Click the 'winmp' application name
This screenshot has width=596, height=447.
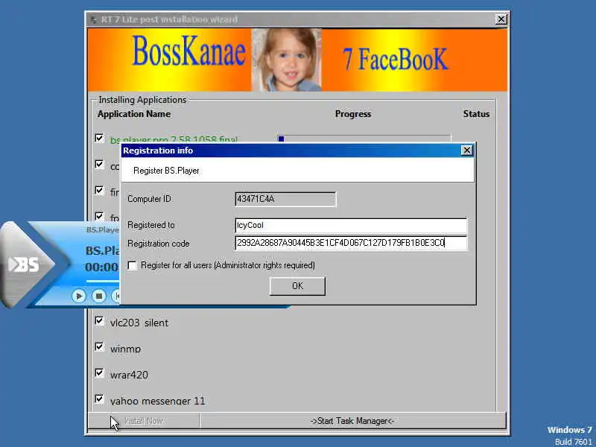pos(125,349)
